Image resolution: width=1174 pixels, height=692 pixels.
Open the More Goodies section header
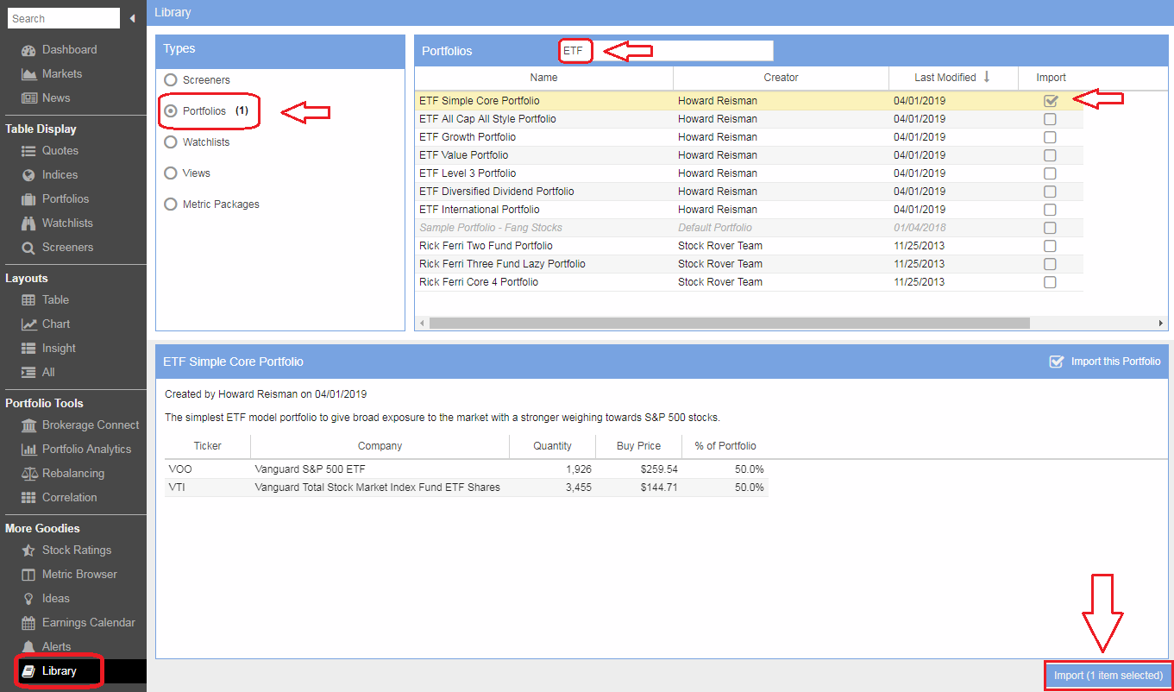coord(42,528)
